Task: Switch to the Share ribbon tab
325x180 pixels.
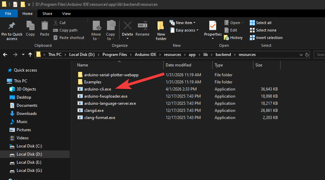Action: [47, 14]
